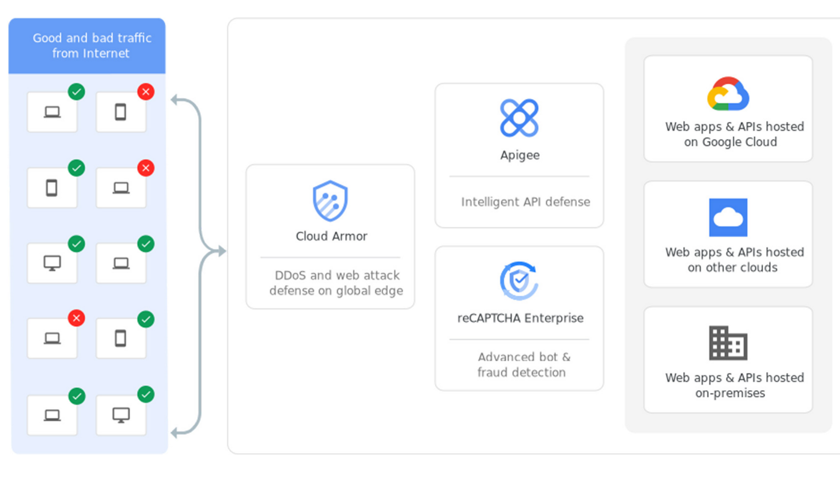Select the fourth-row phone with green check
This screenshot has width=840, height=478.
tap(121, 338)
